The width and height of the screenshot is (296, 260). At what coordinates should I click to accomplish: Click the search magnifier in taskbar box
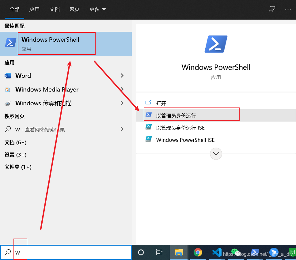pos(8,252)
